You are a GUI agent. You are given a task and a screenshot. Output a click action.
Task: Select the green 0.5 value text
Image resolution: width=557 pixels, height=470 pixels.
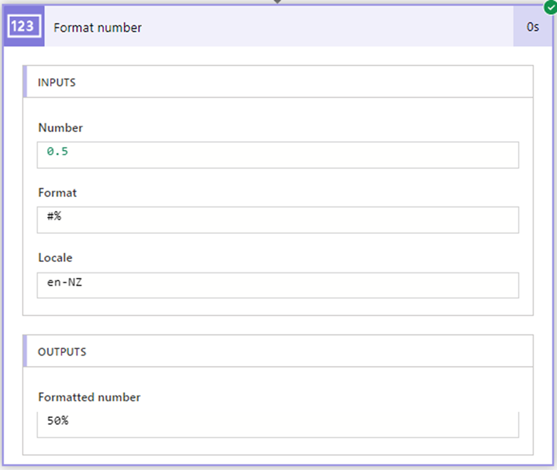tap(58, 151)
